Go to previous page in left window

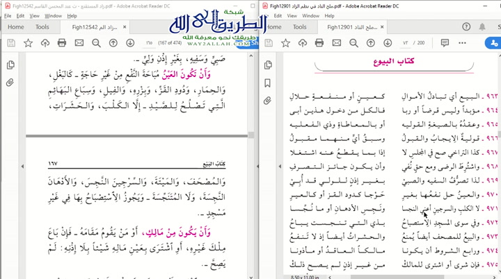click(113, 43)
